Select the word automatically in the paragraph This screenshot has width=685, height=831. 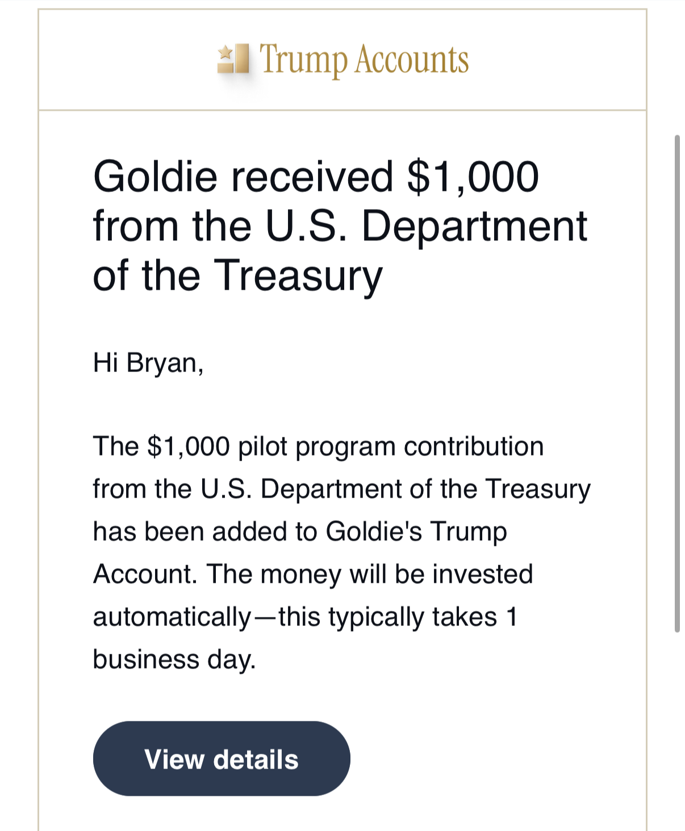pos(172,617)
